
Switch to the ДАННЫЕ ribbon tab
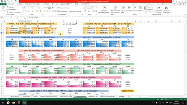pos(55,4)
